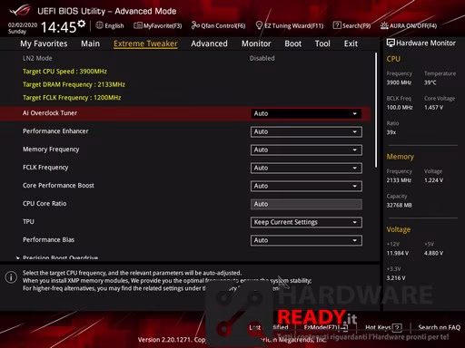Click the CPU Core Ratio input field

pos(306,204)
